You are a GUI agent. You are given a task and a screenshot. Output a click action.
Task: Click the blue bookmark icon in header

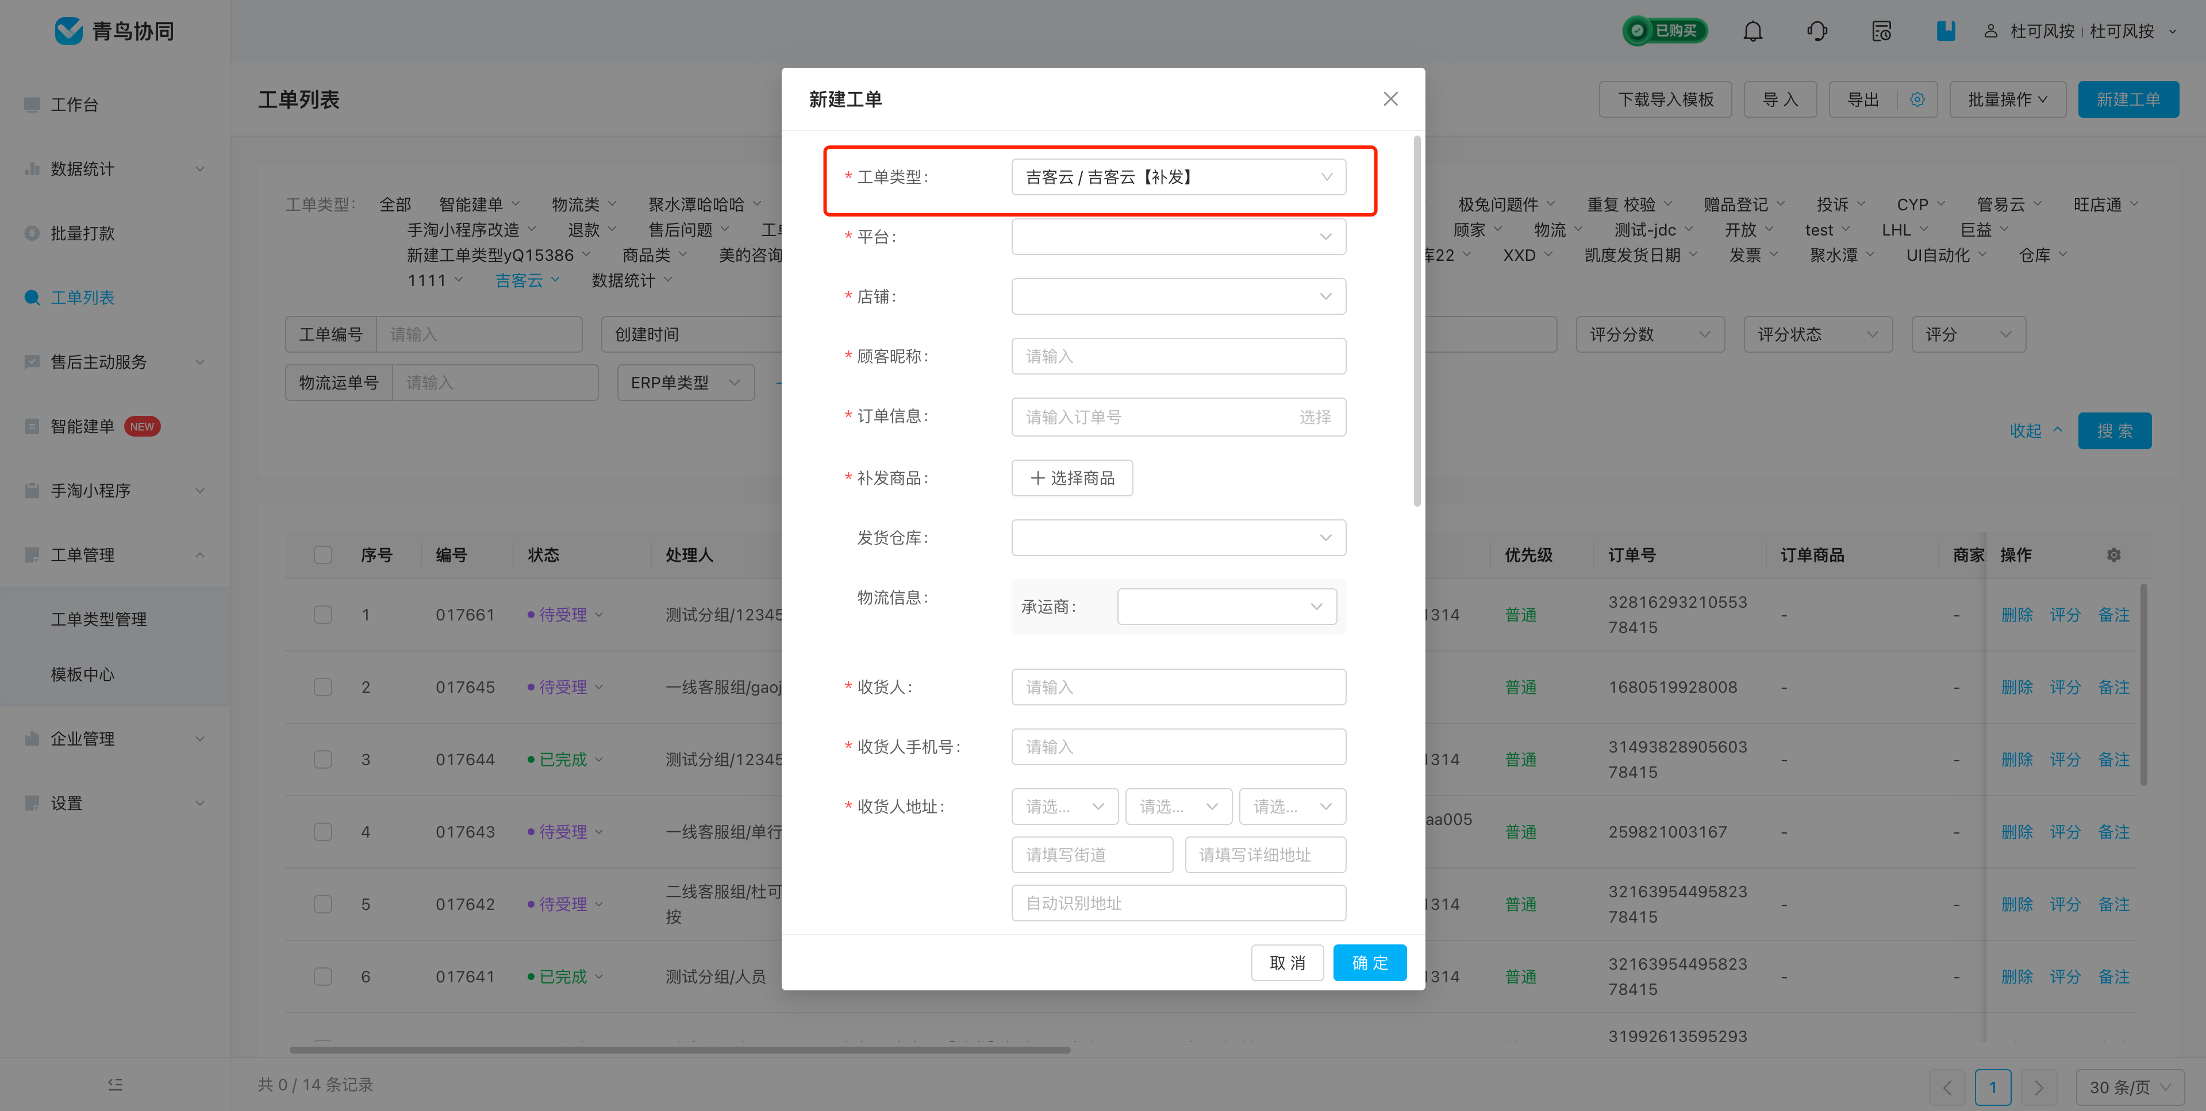pyautogui.click(x=1946, y=31)
